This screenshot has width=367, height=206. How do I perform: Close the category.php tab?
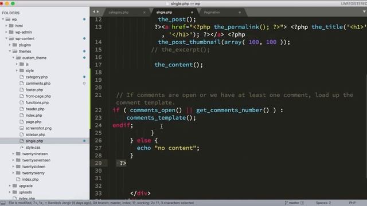[145, 13]
